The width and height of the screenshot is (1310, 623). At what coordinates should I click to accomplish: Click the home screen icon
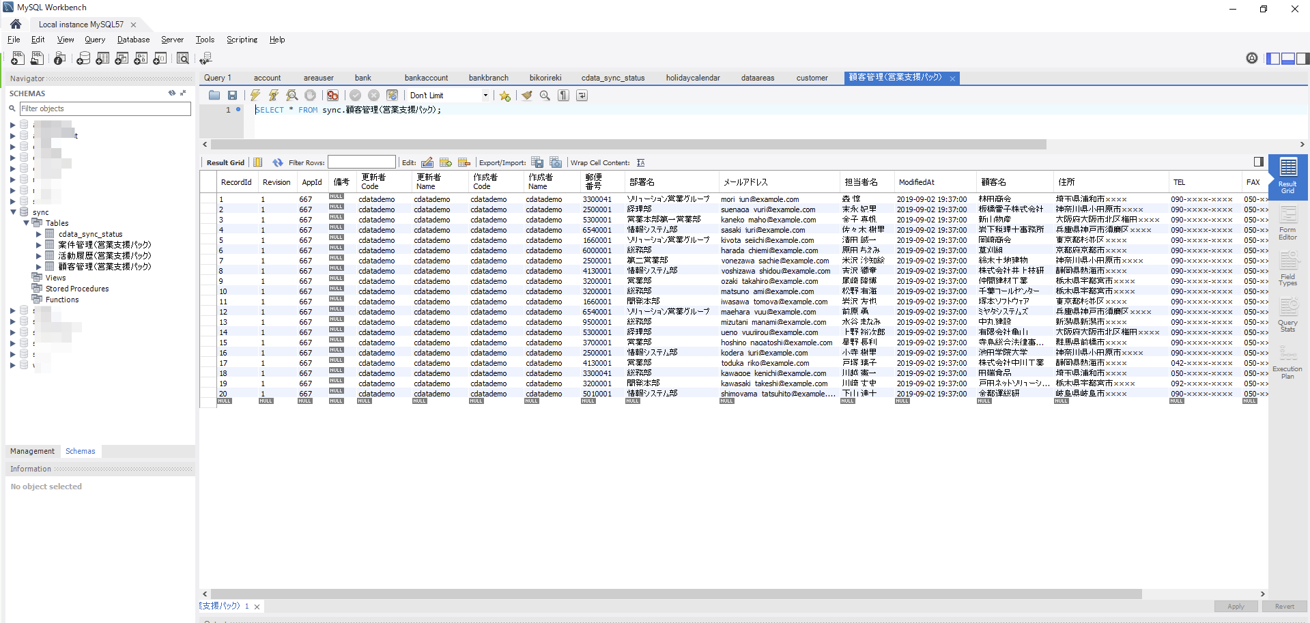[x=16, y=24]
